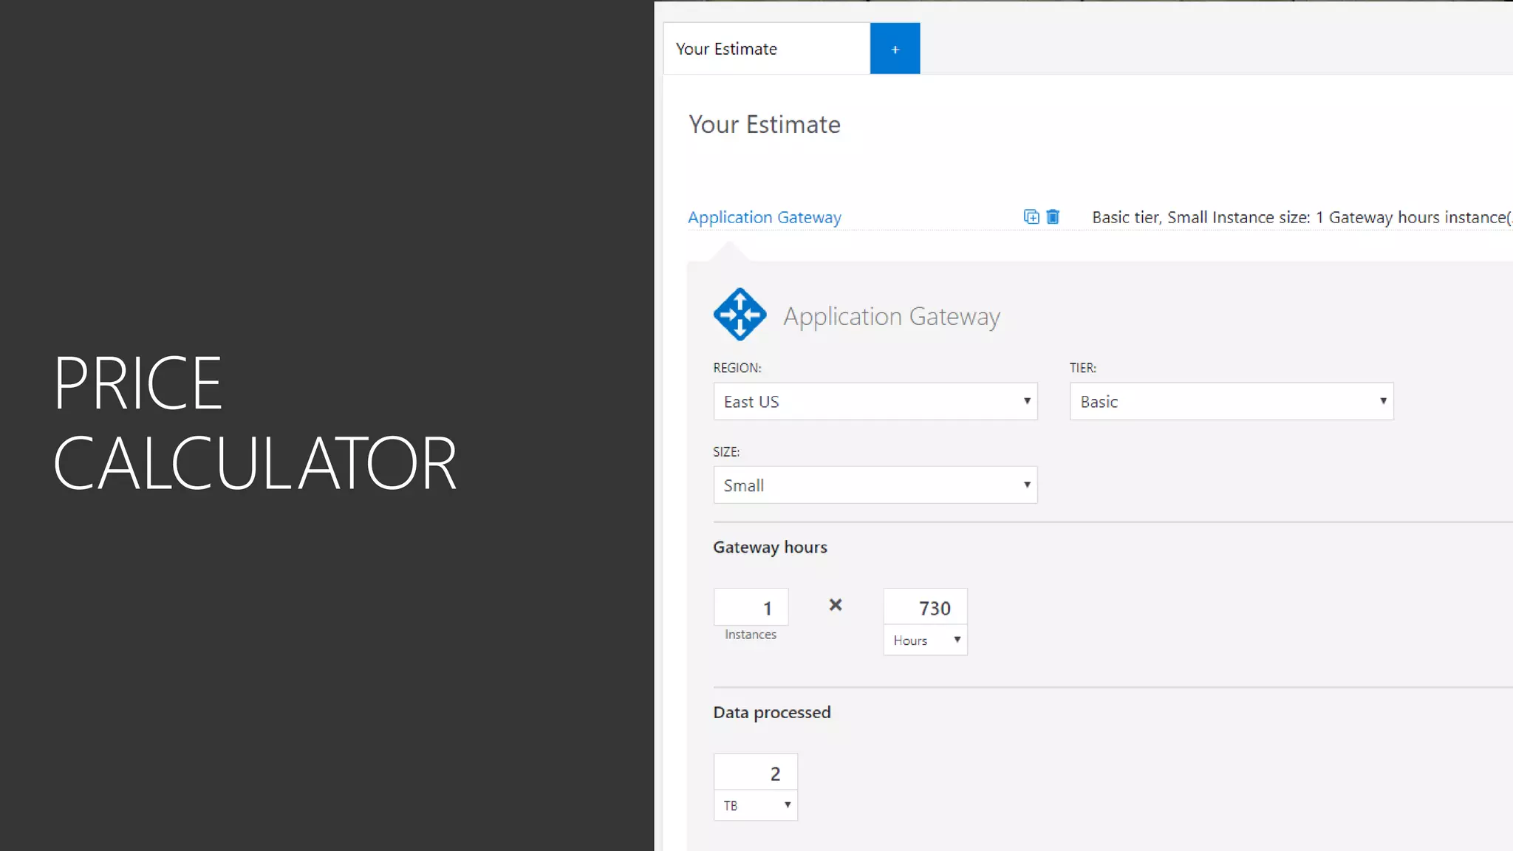Click the 730 hours input field

(925, 607)
